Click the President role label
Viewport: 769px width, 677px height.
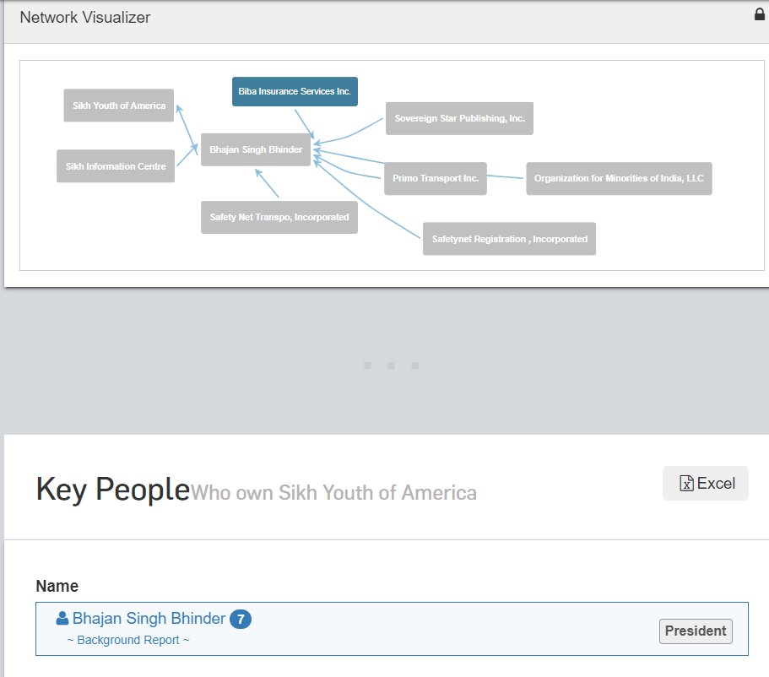(696, 631)
